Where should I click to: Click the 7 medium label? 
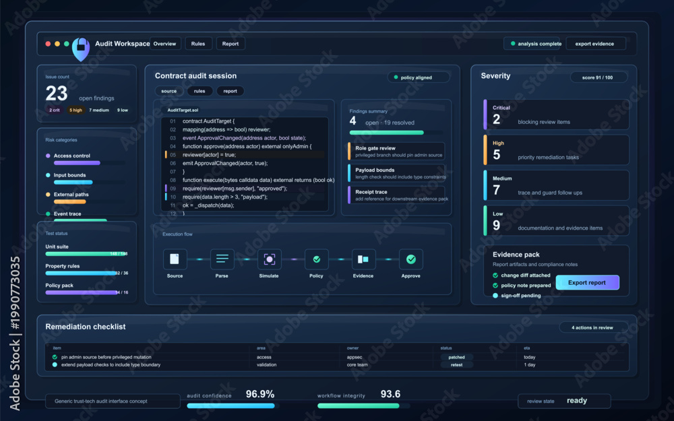point(99,110)
